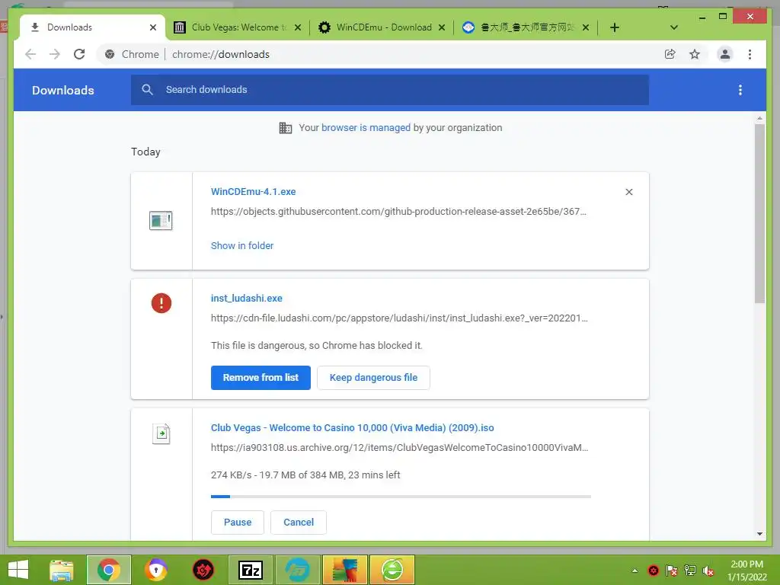The image size is (780, 585).
Task: Open Club Vegas iso download link
Action: click(352, 428)
